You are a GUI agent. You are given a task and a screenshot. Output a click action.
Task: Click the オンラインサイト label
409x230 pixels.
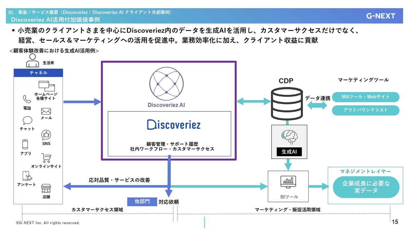point(46,166)
